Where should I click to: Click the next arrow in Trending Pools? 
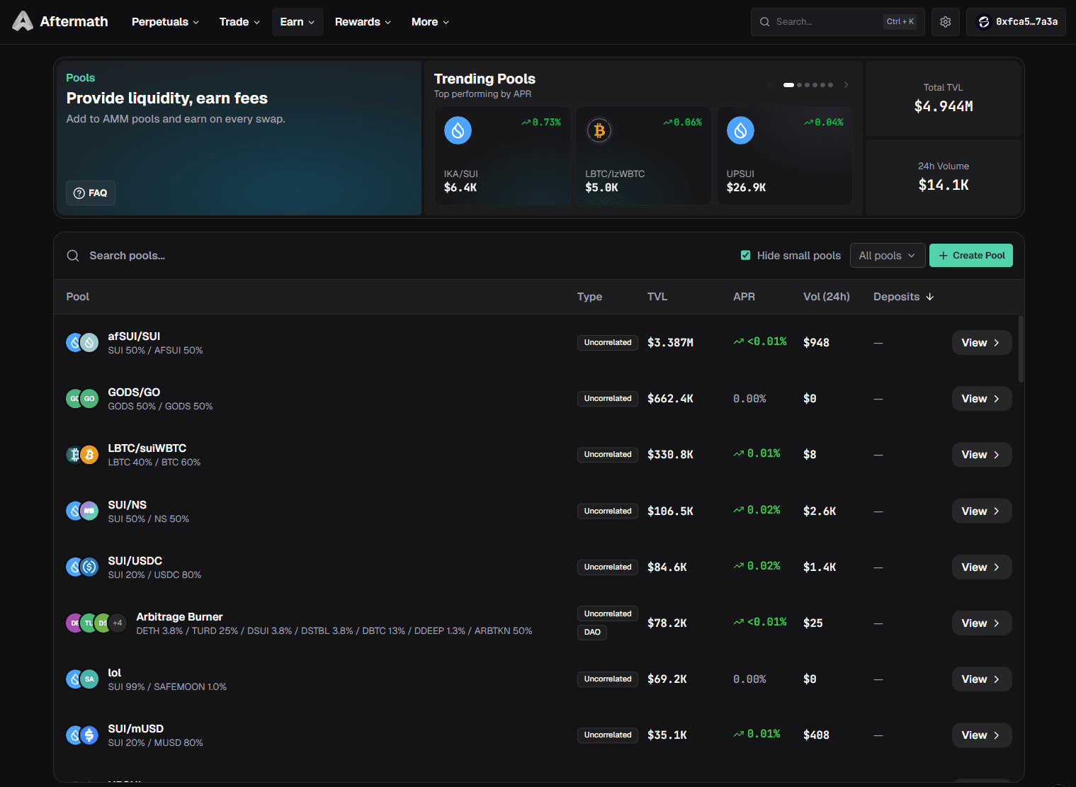point(846,85)
